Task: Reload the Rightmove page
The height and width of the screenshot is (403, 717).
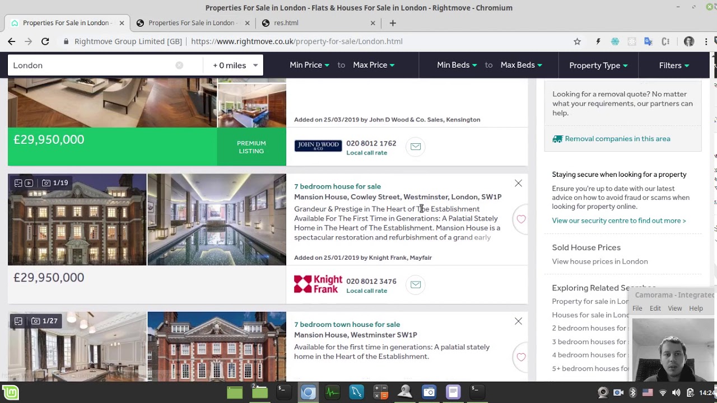Action: point(45,41)
